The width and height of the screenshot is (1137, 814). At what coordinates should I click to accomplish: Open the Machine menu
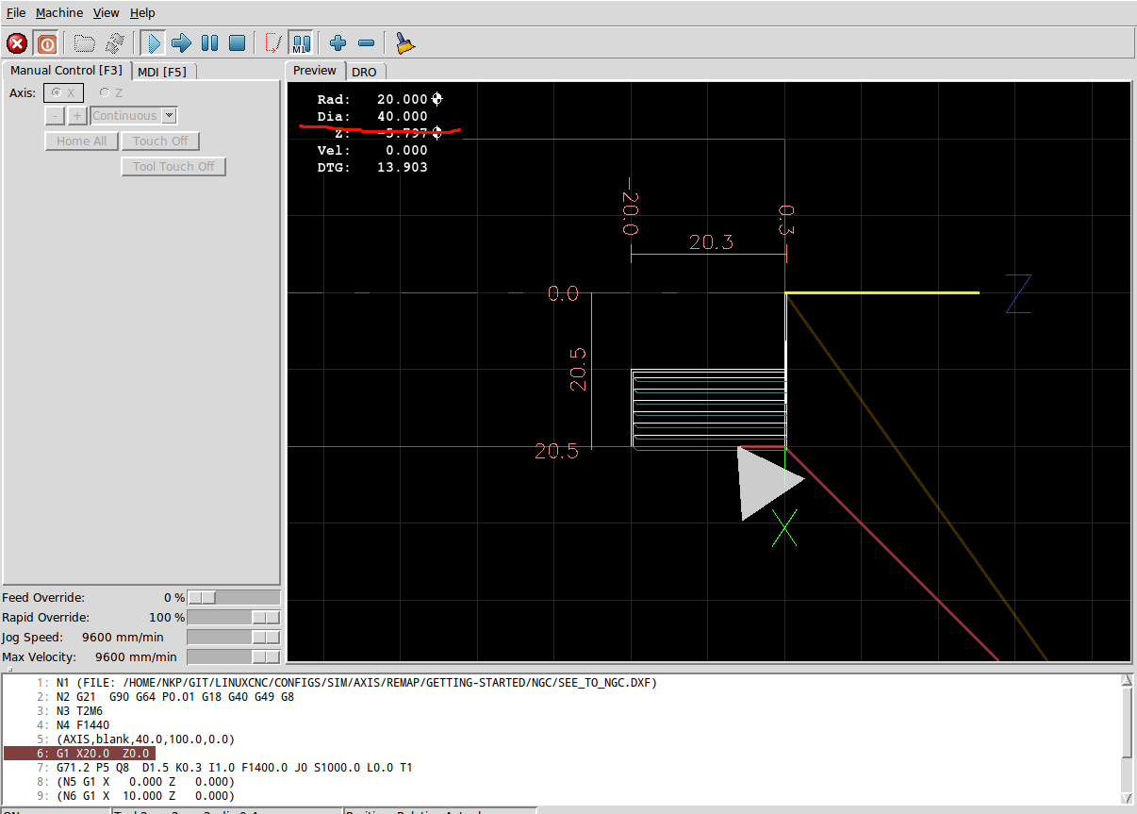59,13
